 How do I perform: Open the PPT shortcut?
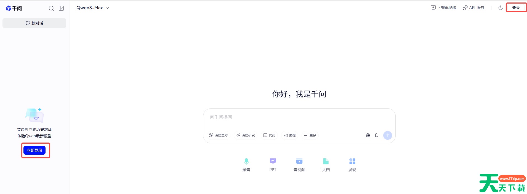(x=273, y=165)
